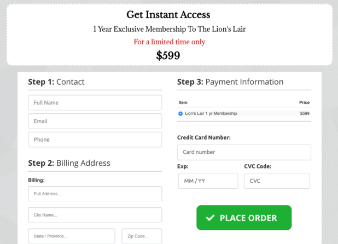
Task: Click the Full Address billing field
Action: (x=95, y=194)
